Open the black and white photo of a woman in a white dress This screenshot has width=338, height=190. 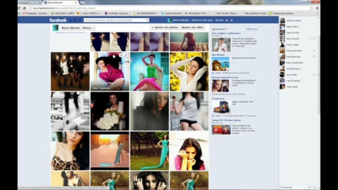tap(70, 111)
